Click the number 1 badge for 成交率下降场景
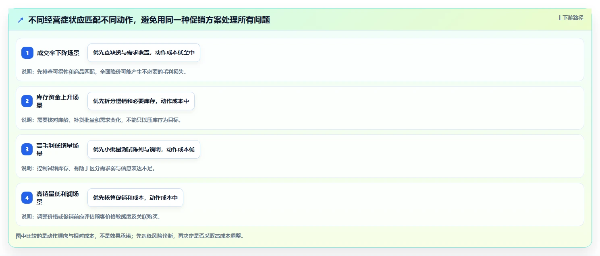The height and width of the screenshot is (256, 600). tap(27, 53)
